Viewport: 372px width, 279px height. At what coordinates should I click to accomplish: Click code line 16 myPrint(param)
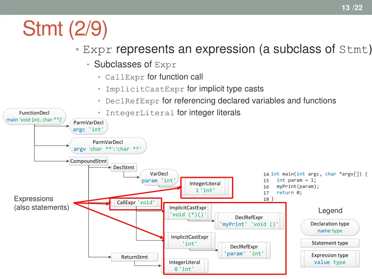(291, 186)
